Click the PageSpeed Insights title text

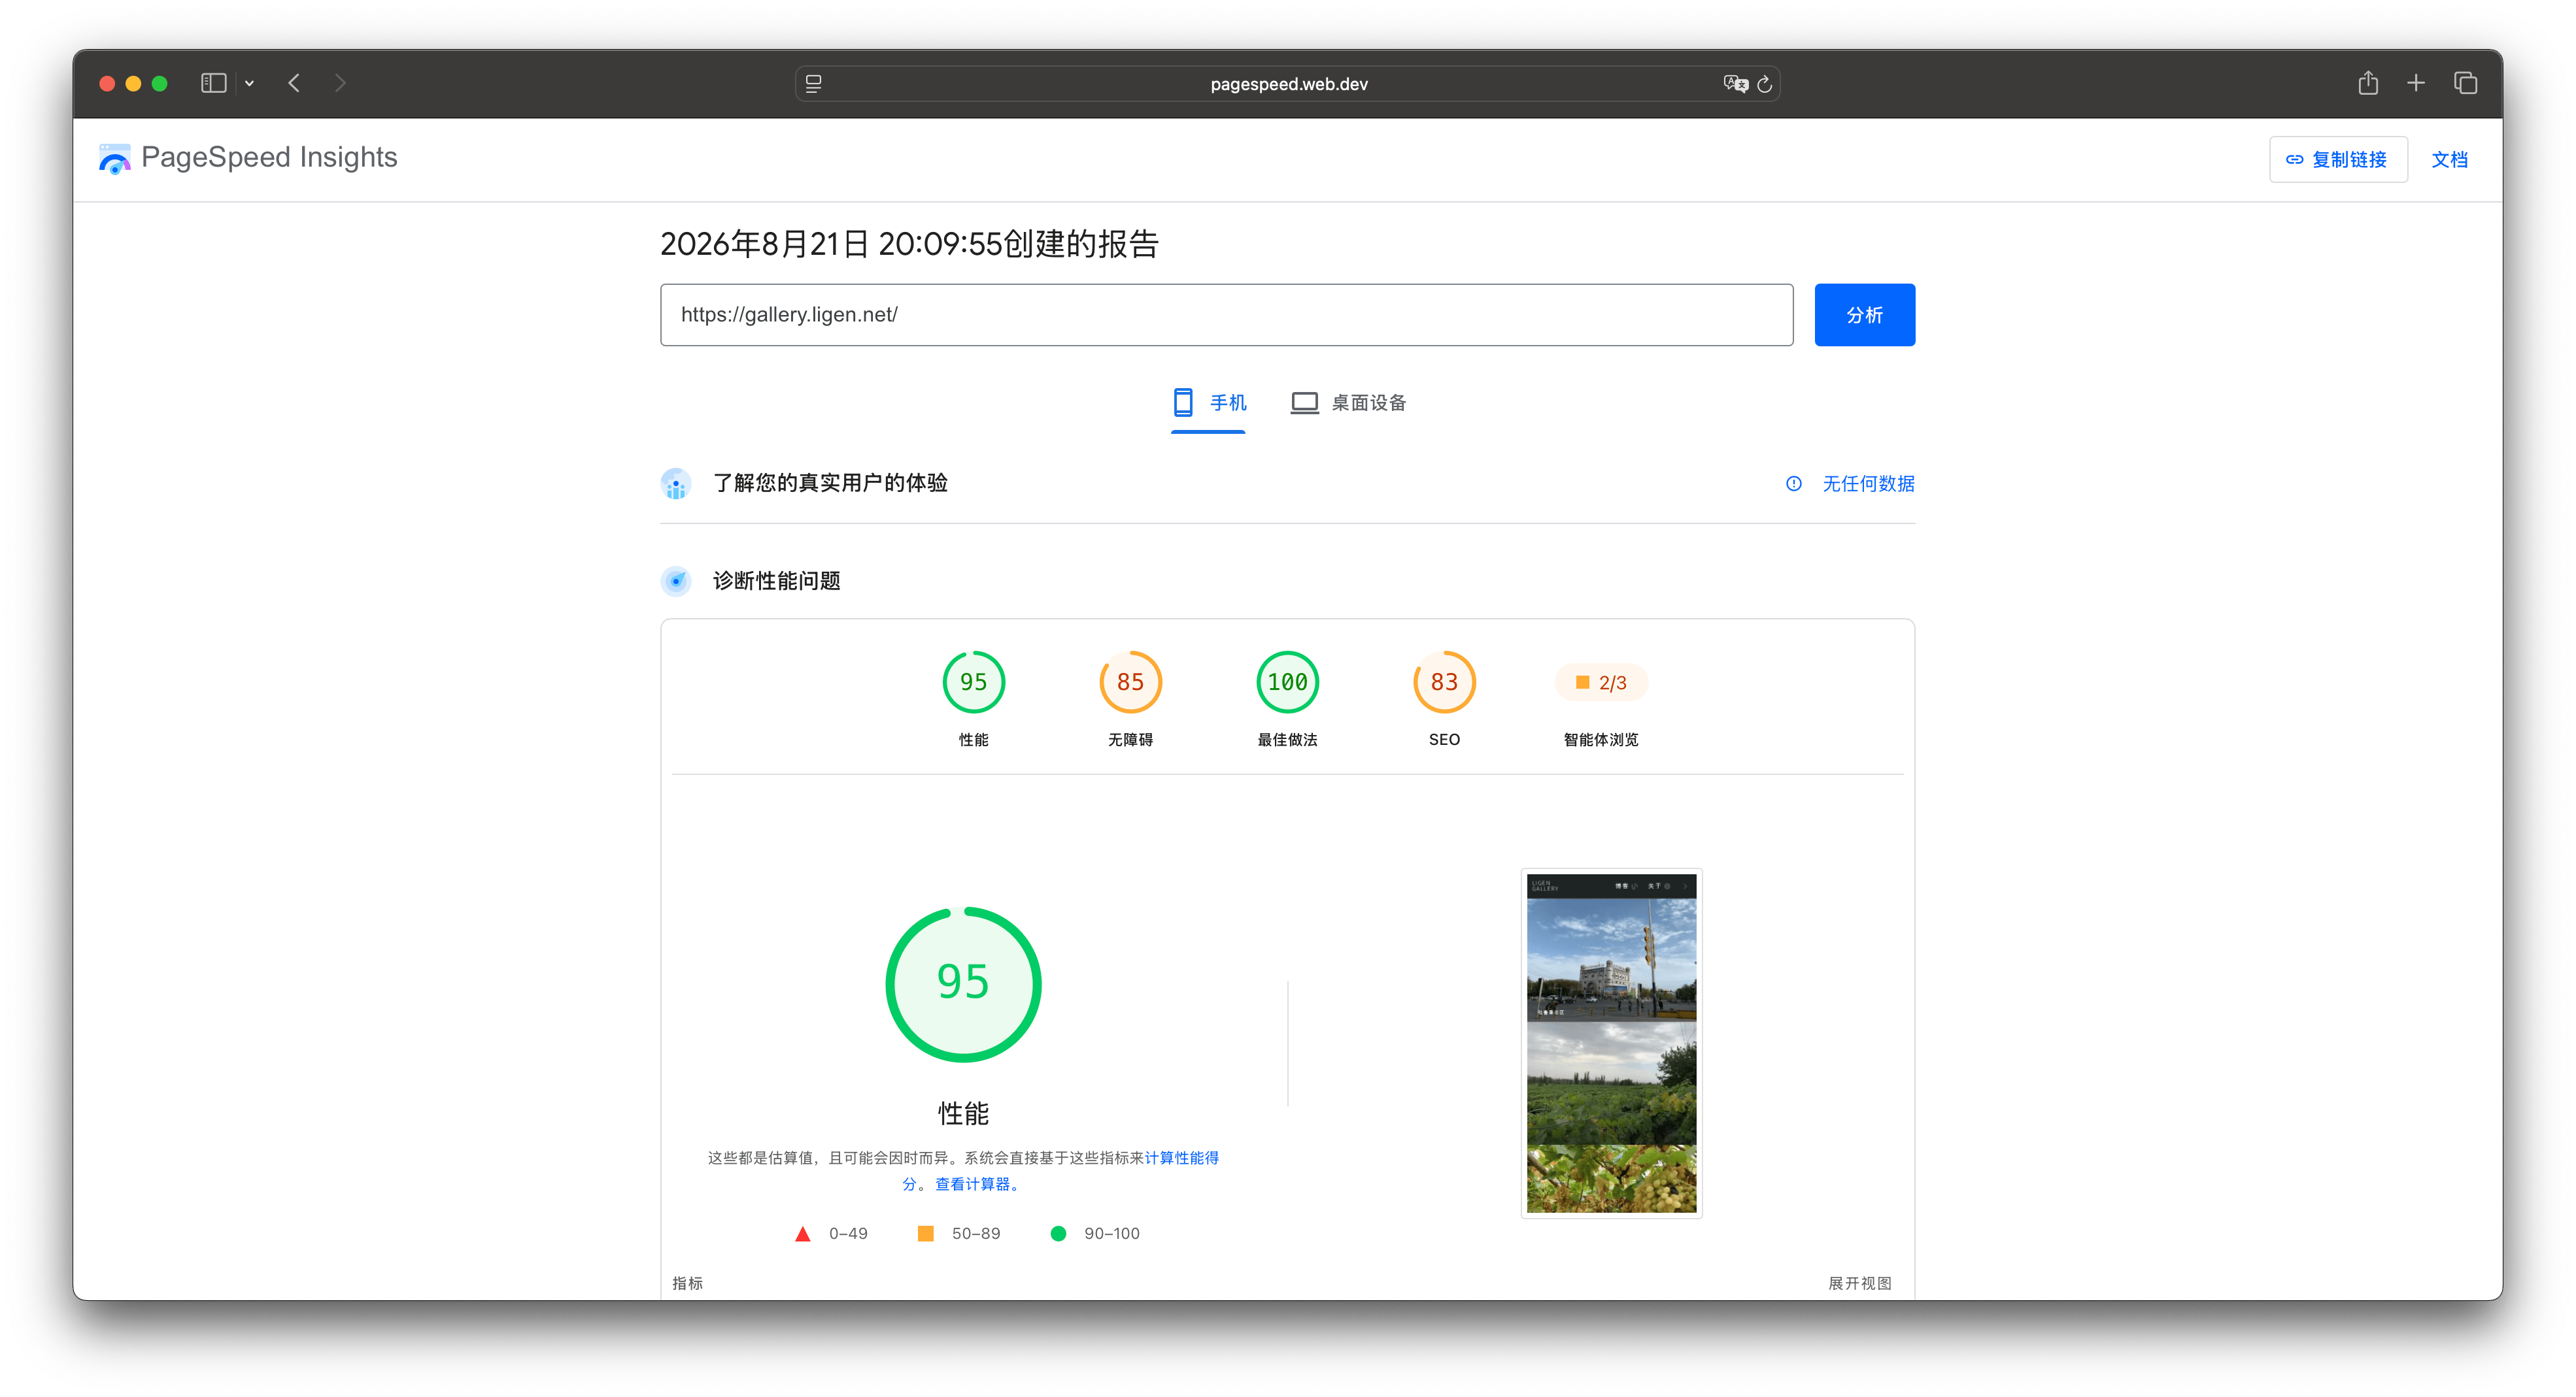pyautogui.click(x=269, y=158)
